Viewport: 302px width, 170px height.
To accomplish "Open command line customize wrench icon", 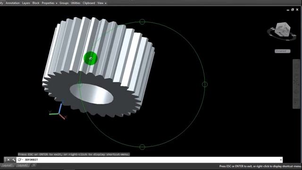I will click(x=14, y=160).
